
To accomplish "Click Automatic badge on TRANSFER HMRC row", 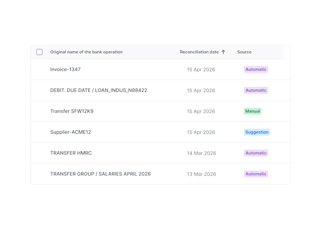I will click(256, 153).
